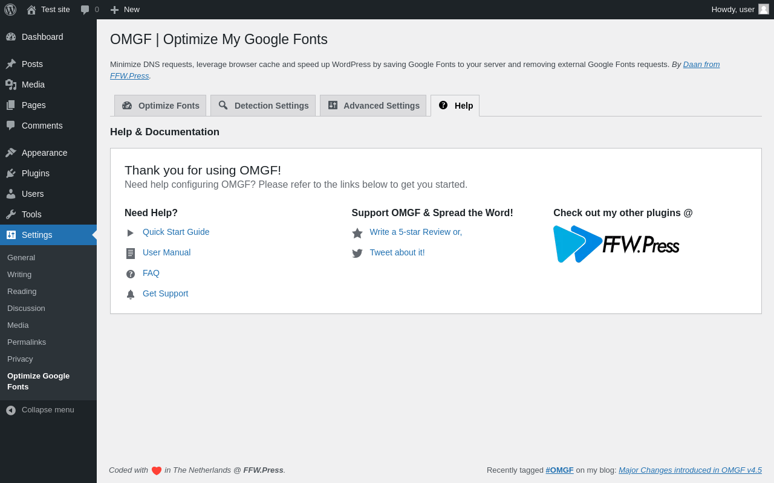
Task: Switch to the Detection Settings tab
Action: tap(263, 106)
